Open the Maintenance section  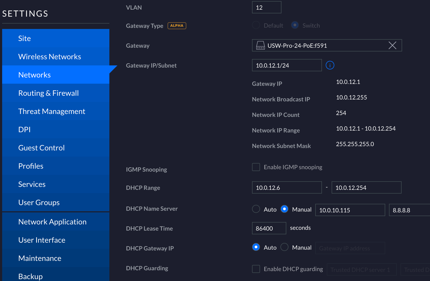[40, 258]
